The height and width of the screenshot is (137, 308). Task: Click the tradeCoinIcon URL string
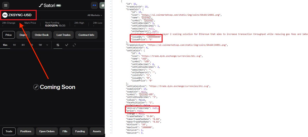click(x=188, y=45)
